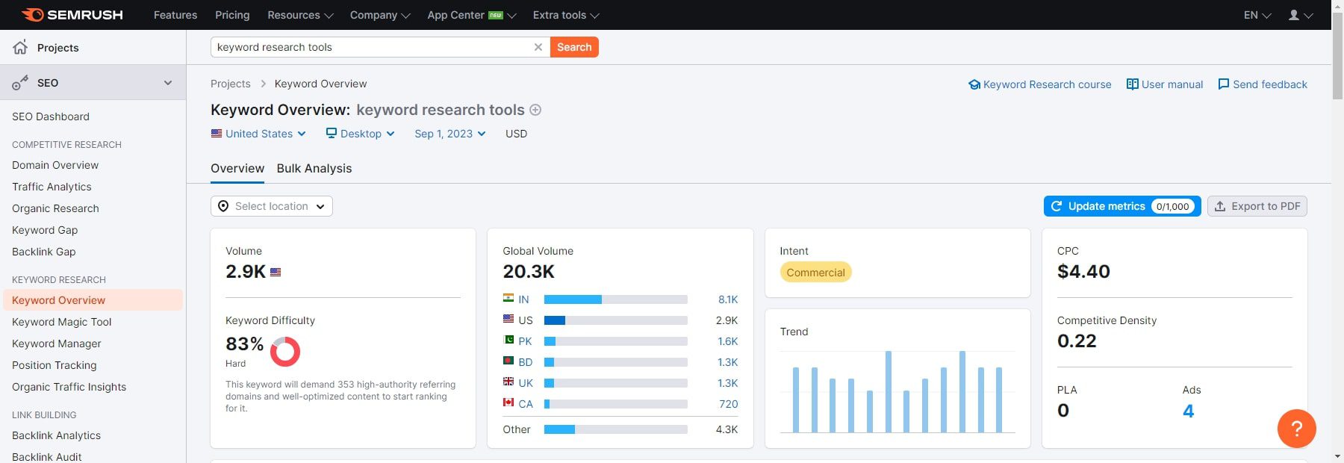The image size is (1344, 463).
Task: Clear the search field with X icon
Action: tap(538, 47)
